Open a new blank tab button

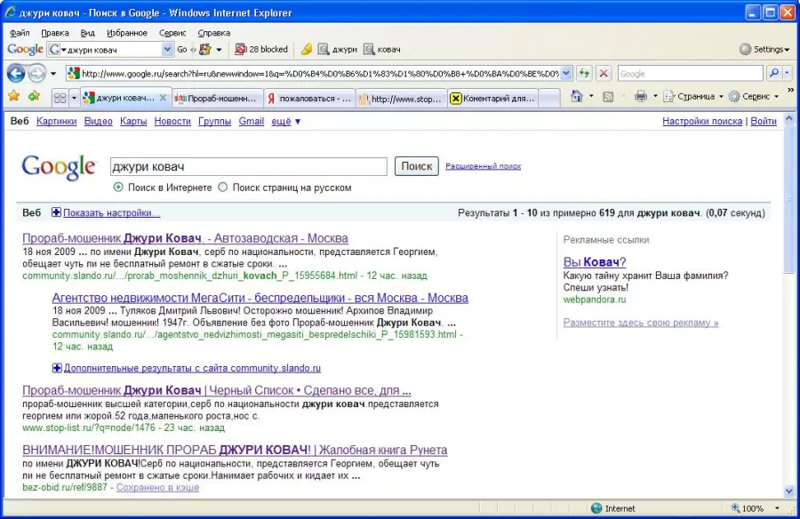(x=549, y=98)
